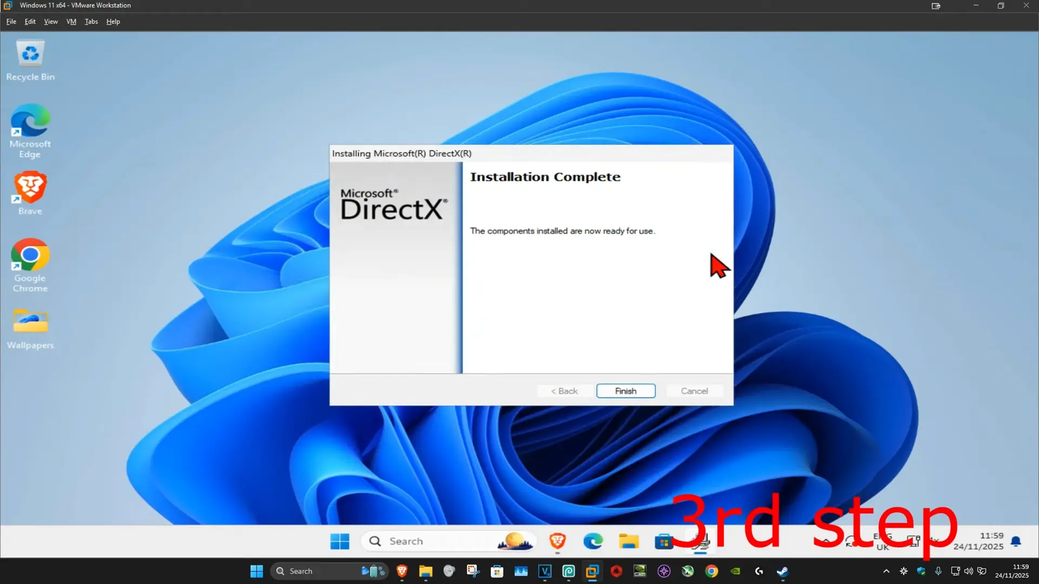The width and height of the screenshot is (1039, 584).
Task: Click the guest VM clock showing 24/11/2025
Action: (978, 541)
